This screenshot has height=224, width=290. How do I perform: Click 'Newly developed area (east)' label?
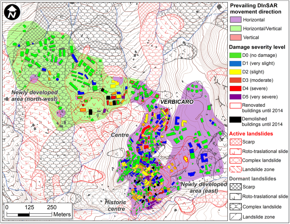coord(204,188)
